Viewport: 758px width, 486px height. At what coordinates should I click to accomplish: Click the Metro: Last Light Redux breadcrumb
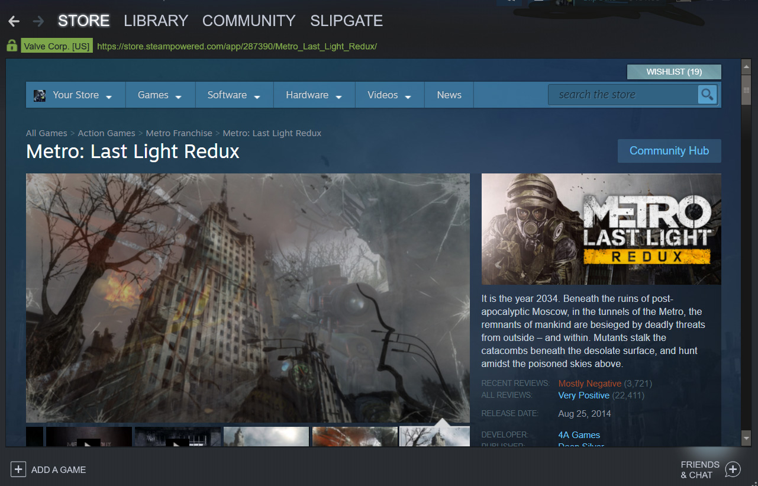[272, 133]
